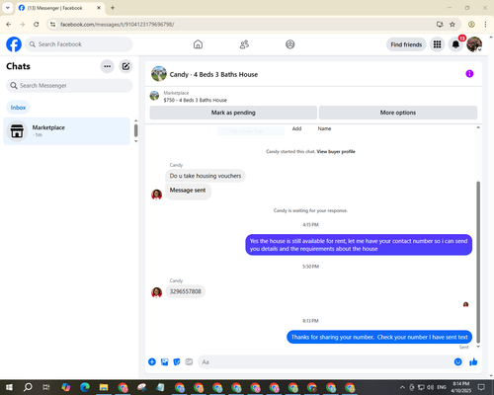Click the message 'Do u take housing vouchers'
This screenshot has height=395, width=494.
[x=206, y=176]
